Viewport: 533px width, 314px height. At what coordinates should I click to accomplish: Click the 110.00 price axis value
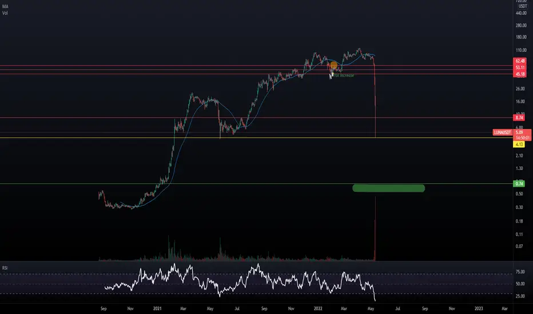tap(521, 50)
